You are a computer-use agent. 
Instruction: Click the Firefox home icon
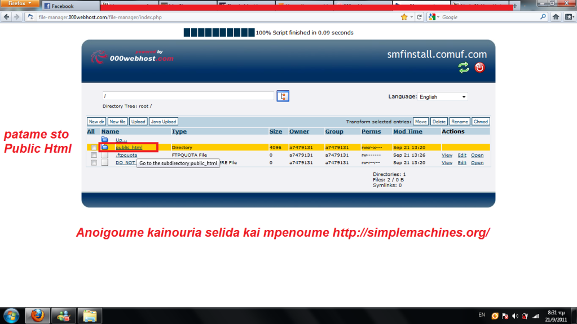pos(555,17)
